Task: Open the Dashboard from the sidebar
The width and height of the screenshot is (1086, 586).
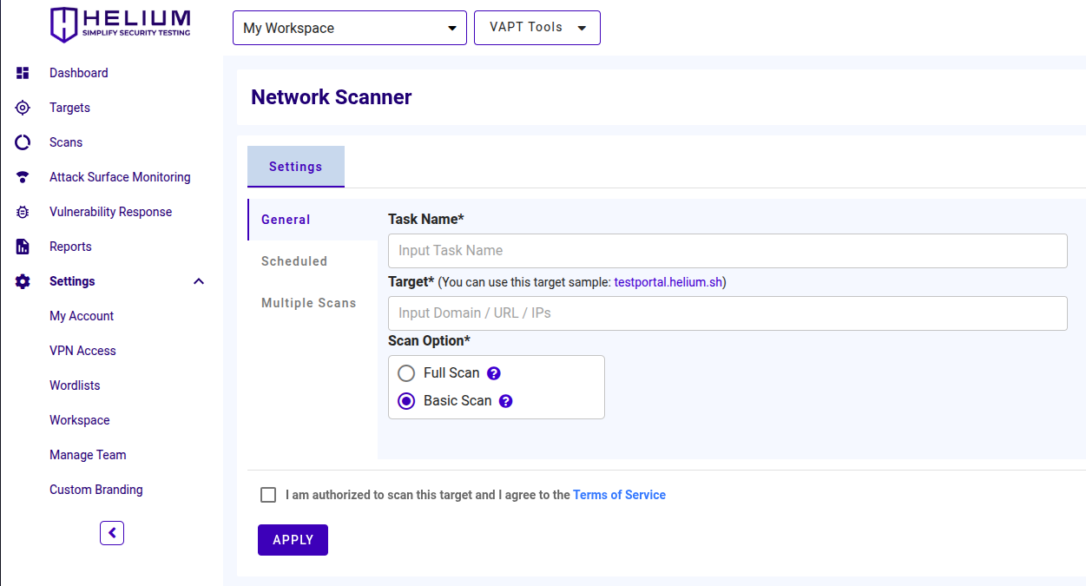Action: [x=23, y=73]
